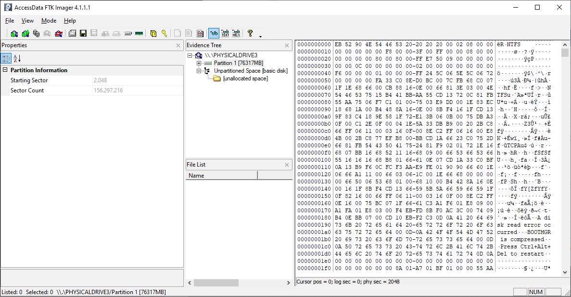
Task: Click the Export File Hash List icon
Action: point(188,34)
